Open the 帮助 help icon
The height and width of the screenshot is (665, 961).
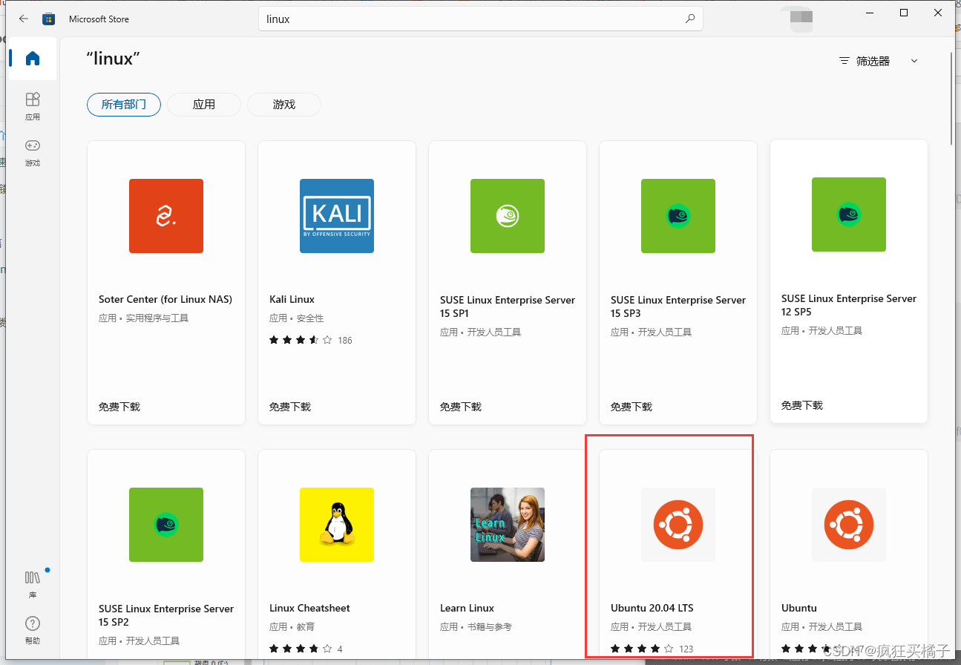tap(33, 630)
